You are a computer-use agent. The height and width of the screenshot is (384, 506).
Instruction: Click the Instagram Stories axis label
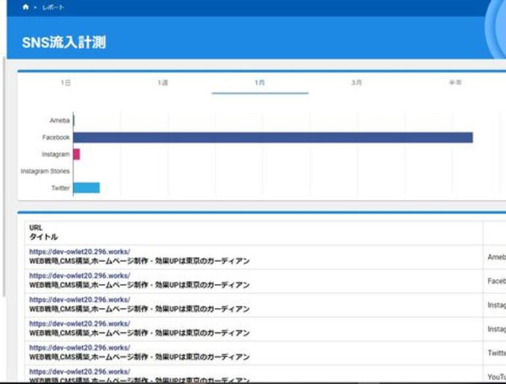(45, 172)
